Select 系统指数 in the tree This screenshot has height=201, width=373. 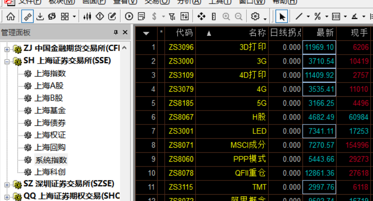pyautogui.click(x=51, y=160)
